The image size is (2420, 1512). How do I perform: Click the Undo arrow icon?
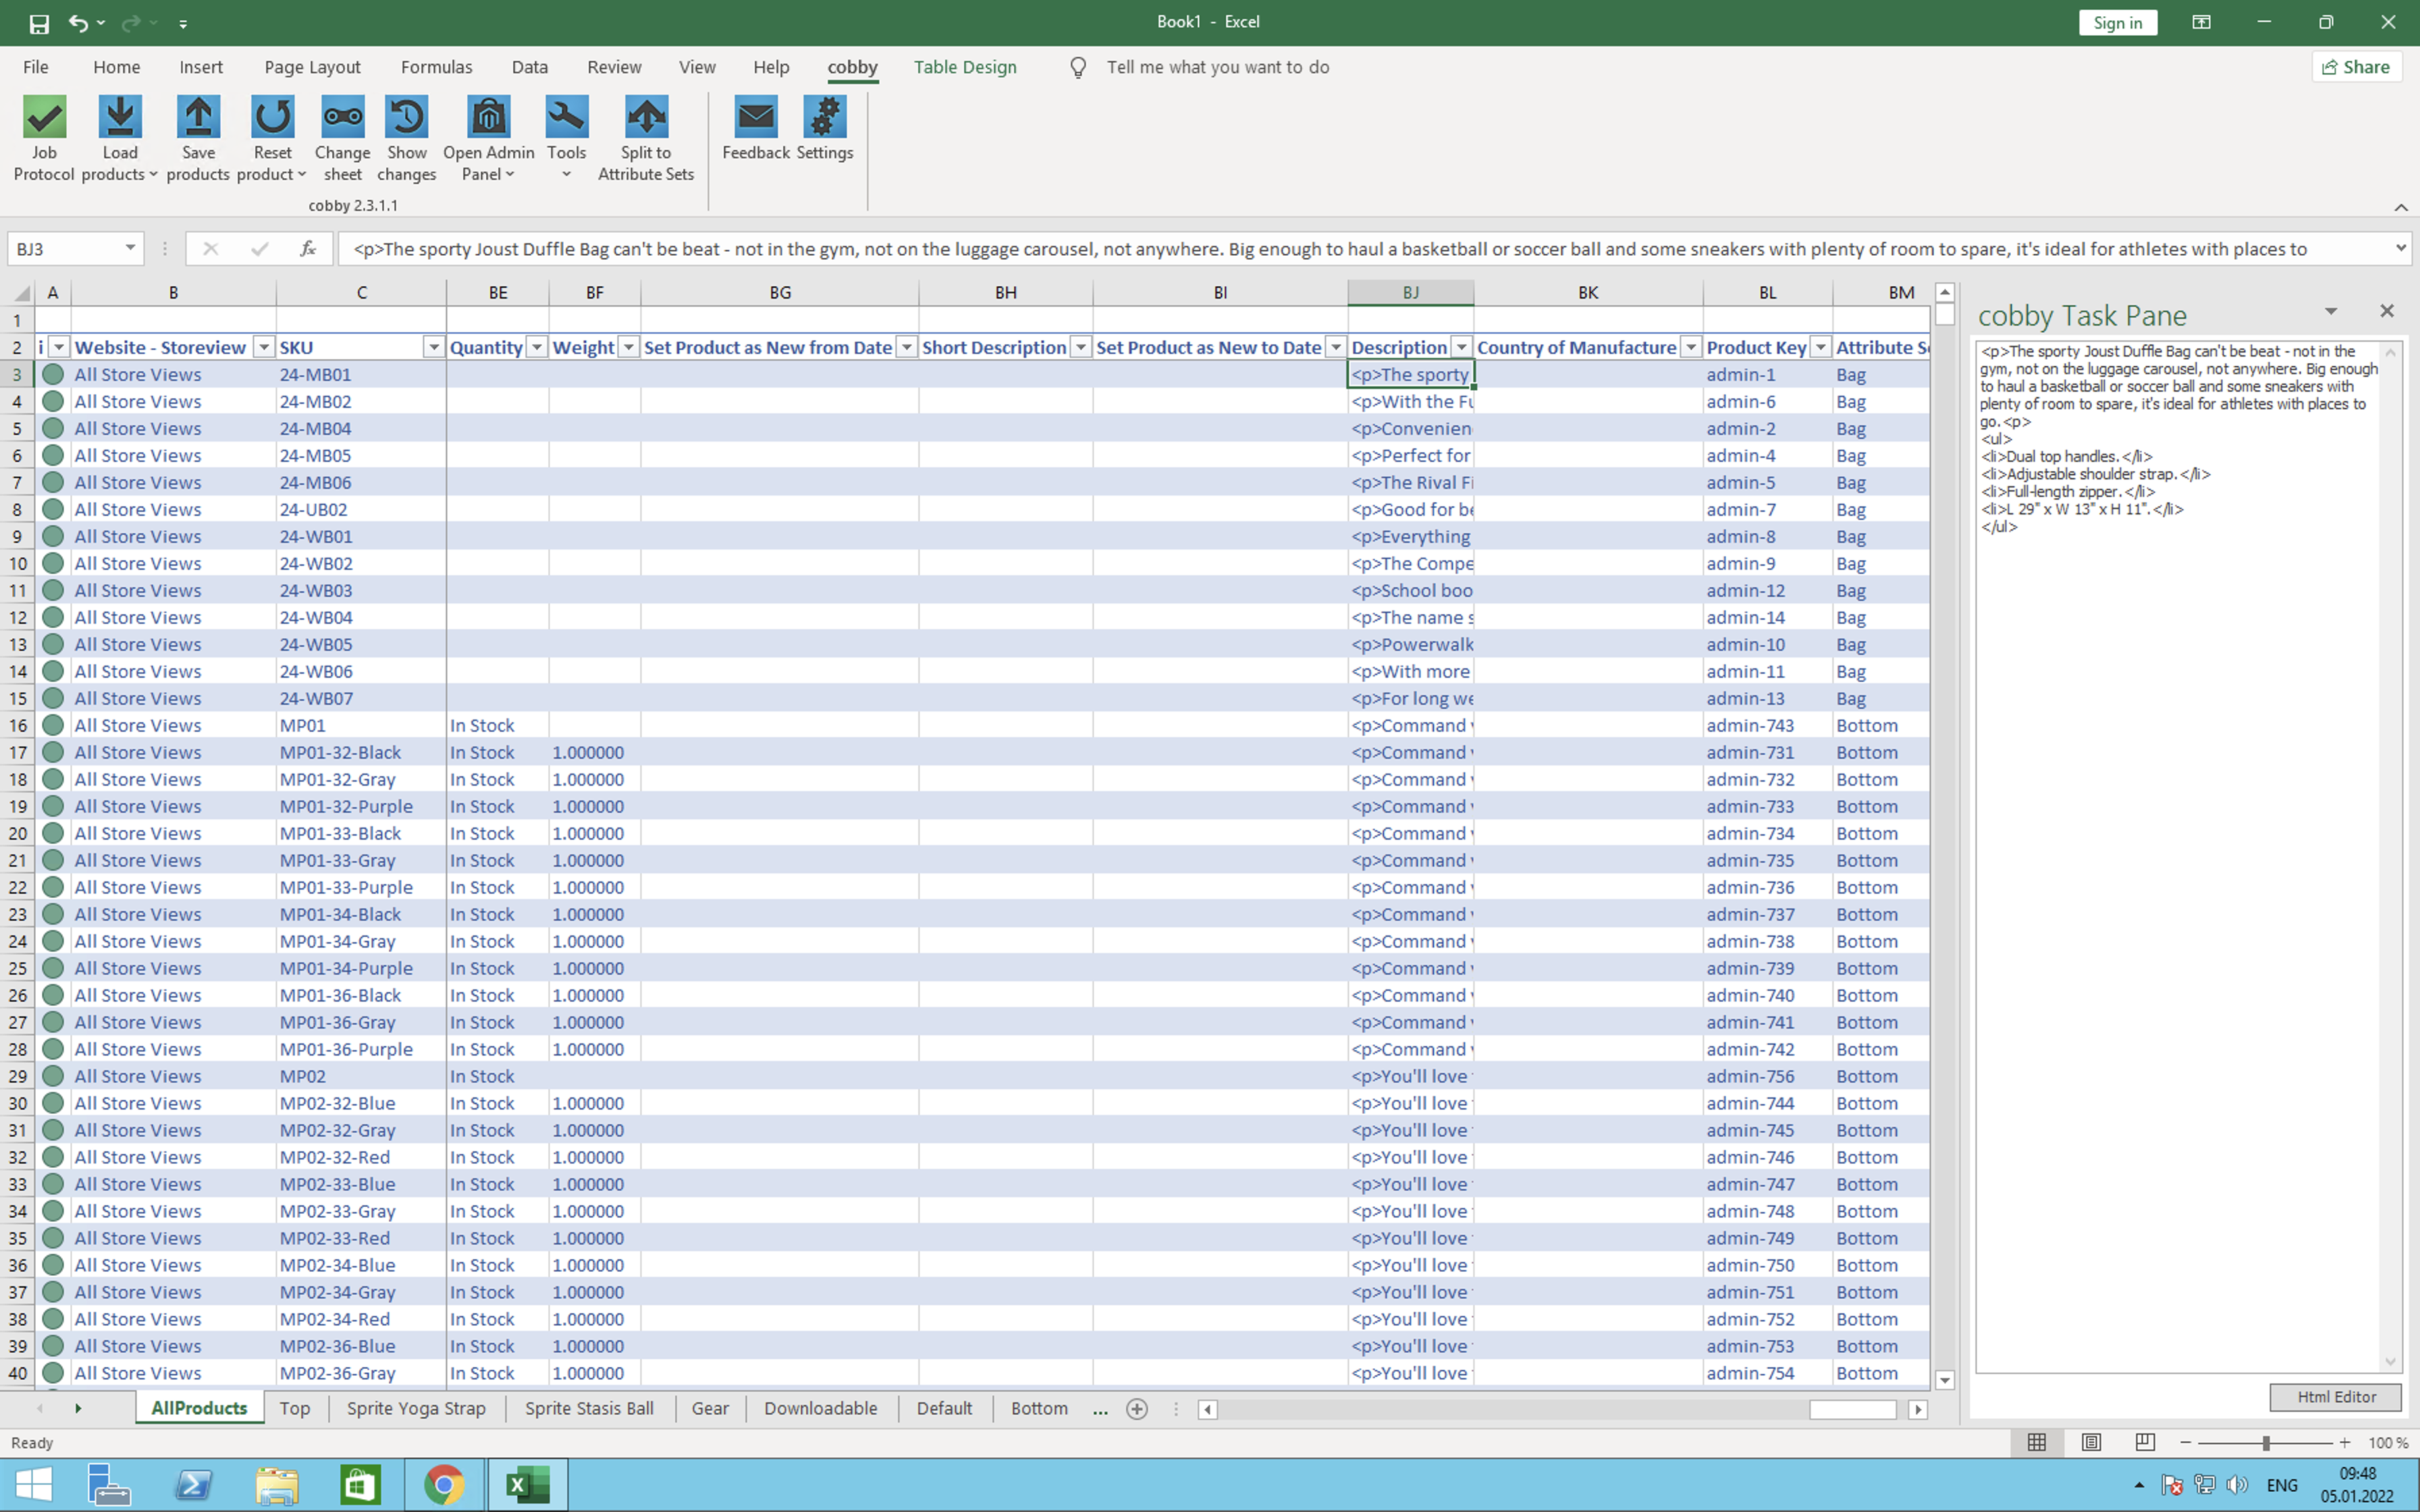point(78,23)
